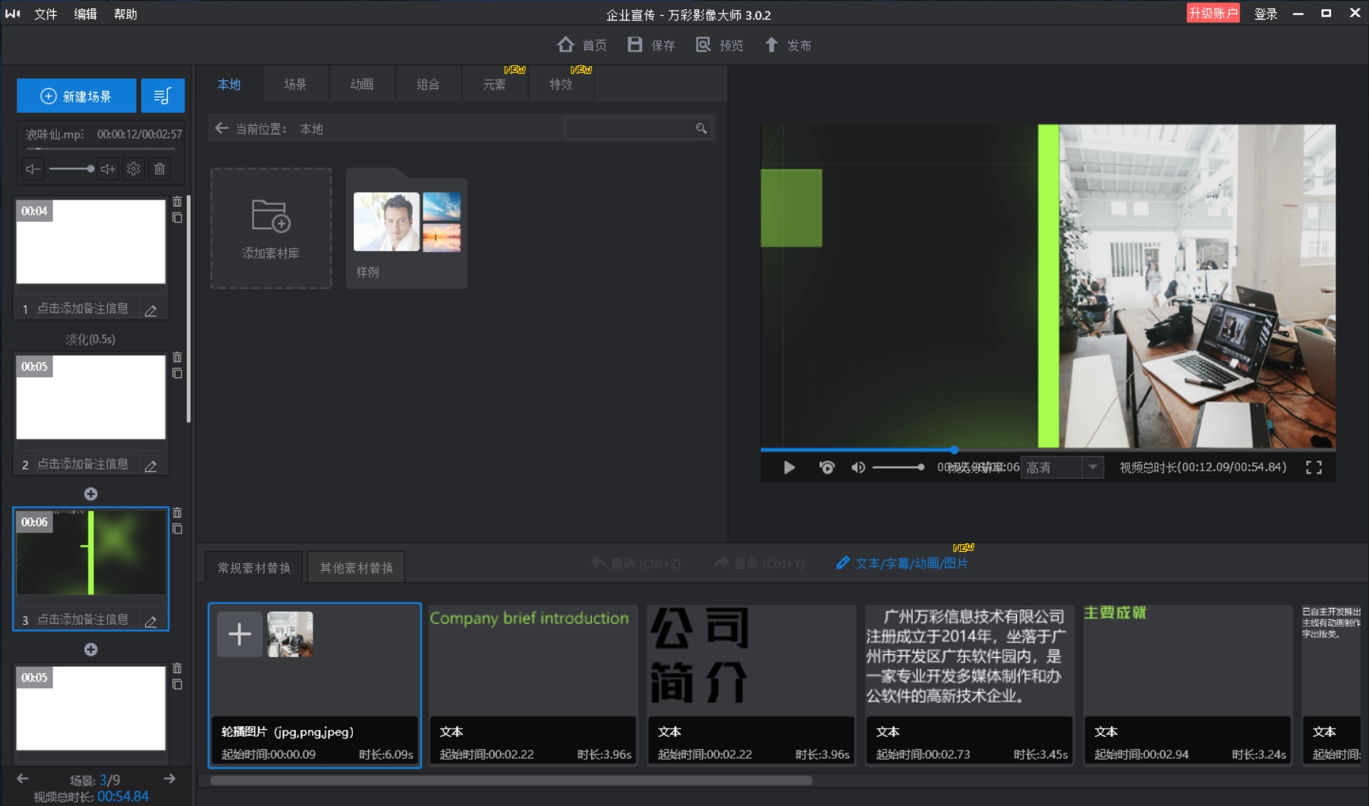
Task: Open the 高清 resolution dropdown
Action: click(1061, 468)
